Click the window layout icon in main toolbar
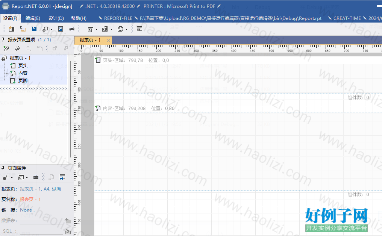The width and height of the screenshot is (382, 236). point(90,29)
